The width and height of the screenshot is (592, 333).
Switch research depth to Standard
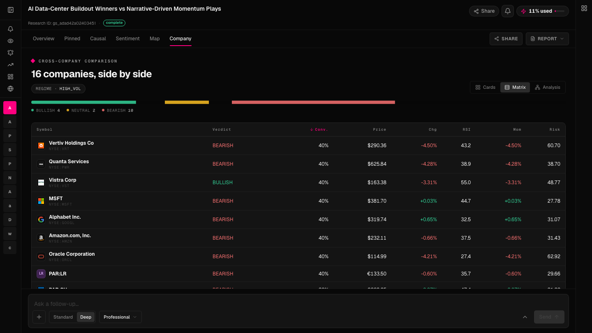point(63,317)
